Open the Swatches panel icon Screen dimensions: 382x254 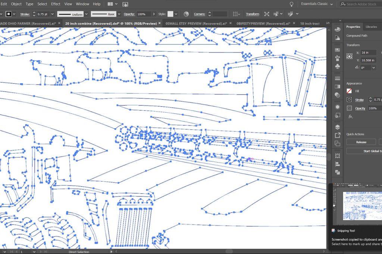(338, 49)
